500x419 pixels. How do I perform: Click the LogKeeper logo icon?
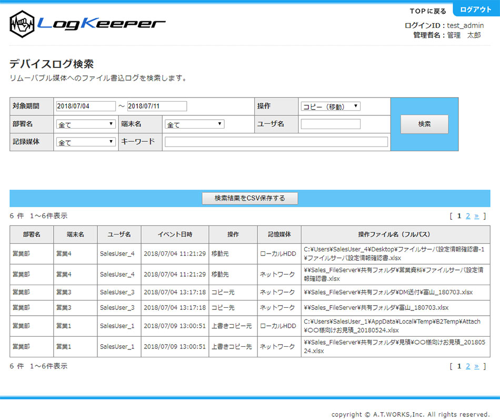(22, 24)
